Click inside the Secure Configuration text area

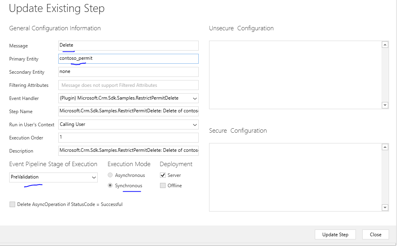click(x=295, y=177)
